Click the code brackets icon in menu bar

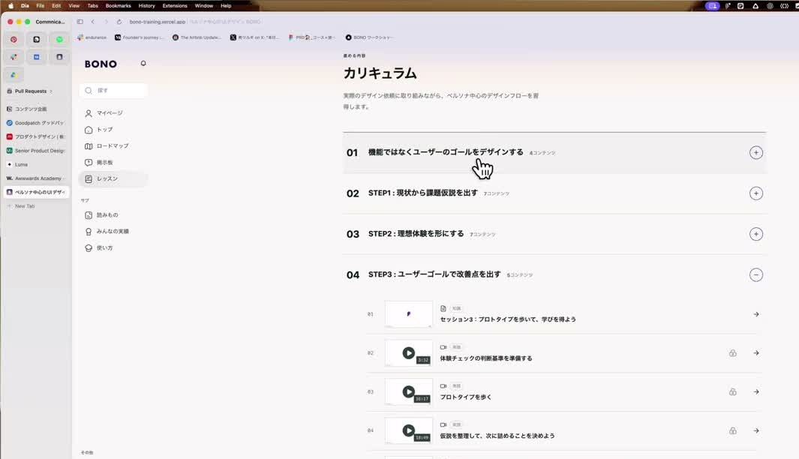785,6
